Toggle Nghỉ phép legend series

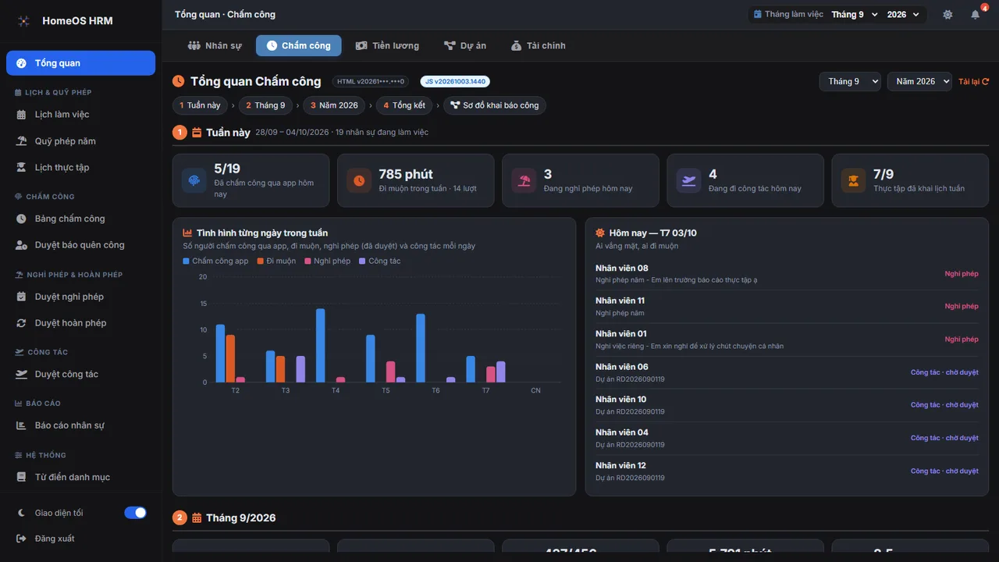tap(328, 261)
